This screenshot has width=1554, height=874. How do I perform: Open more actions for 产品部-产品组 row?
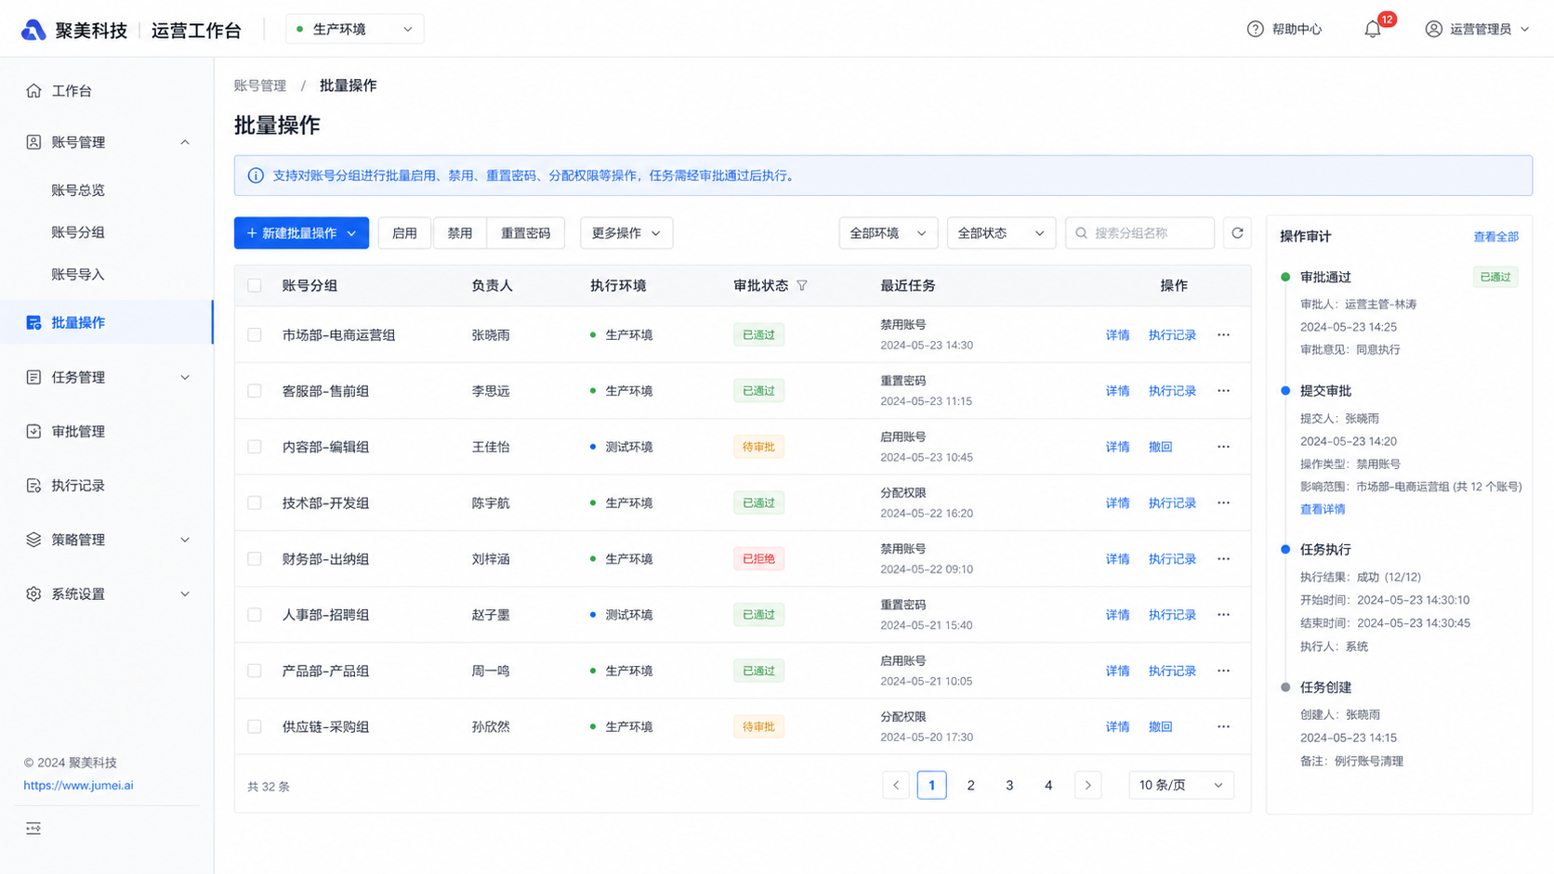[1223, 671]
